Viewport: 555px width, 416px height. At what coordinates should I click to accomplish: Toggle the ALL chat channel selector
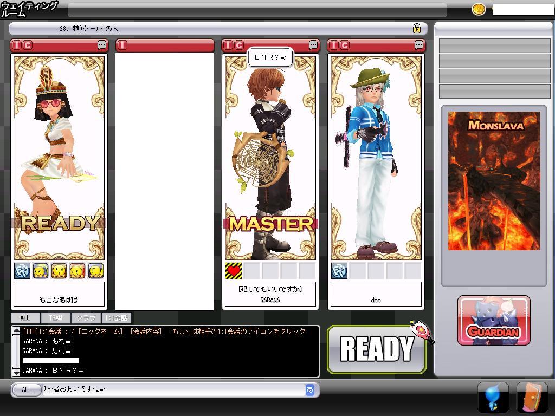tap(26, 389)
